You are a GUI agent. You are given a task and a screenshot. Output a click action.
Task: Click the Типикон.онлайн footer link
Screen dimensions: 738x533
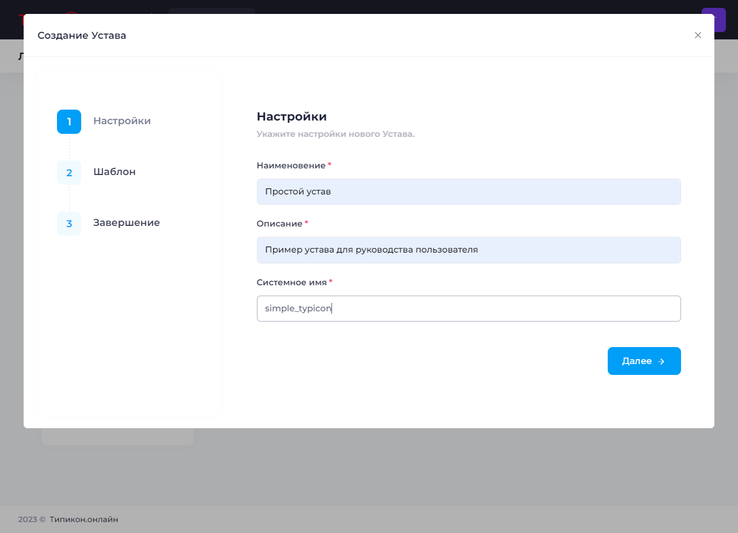(x=84, y=519)
